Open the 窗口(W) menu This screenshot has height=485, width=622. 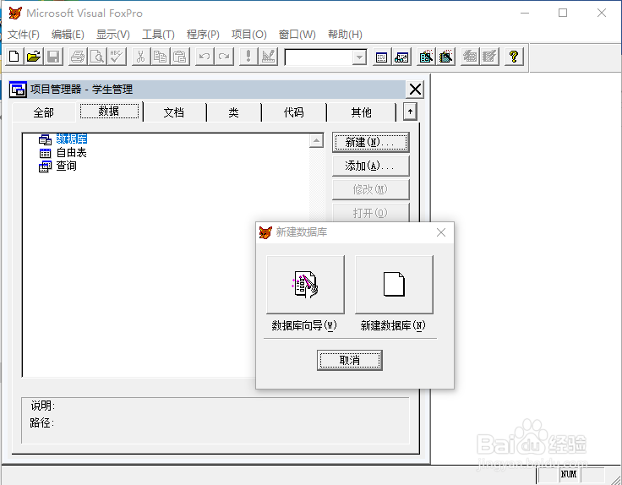point(297,35)
